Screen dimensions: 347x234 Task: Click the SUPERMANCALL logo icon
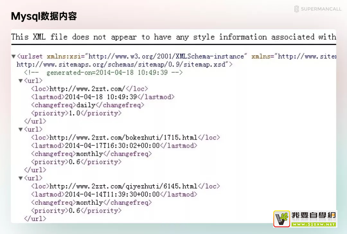click(x=296, y=9)
